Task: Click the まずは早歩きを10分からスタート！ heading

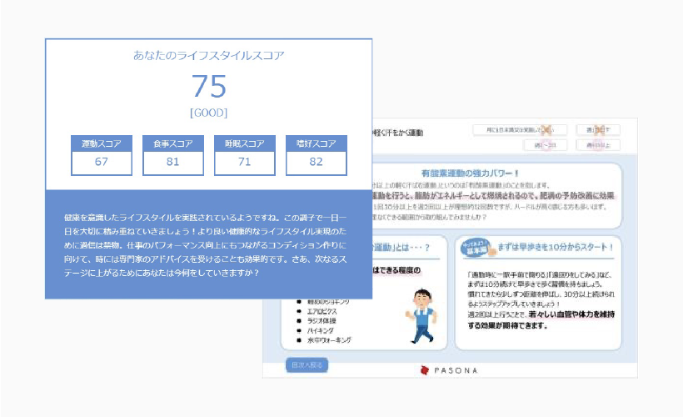Action: coord(556,247)
